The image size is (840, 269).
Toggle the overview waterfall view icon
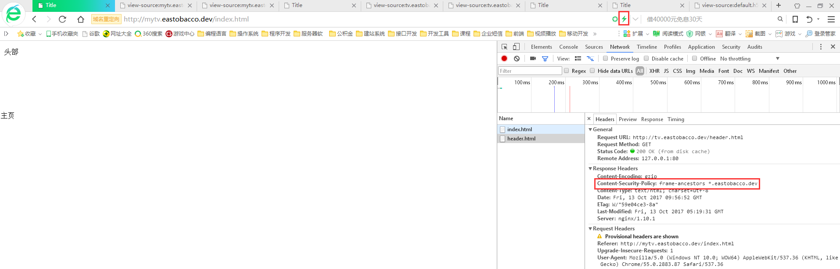click(590, 58)
